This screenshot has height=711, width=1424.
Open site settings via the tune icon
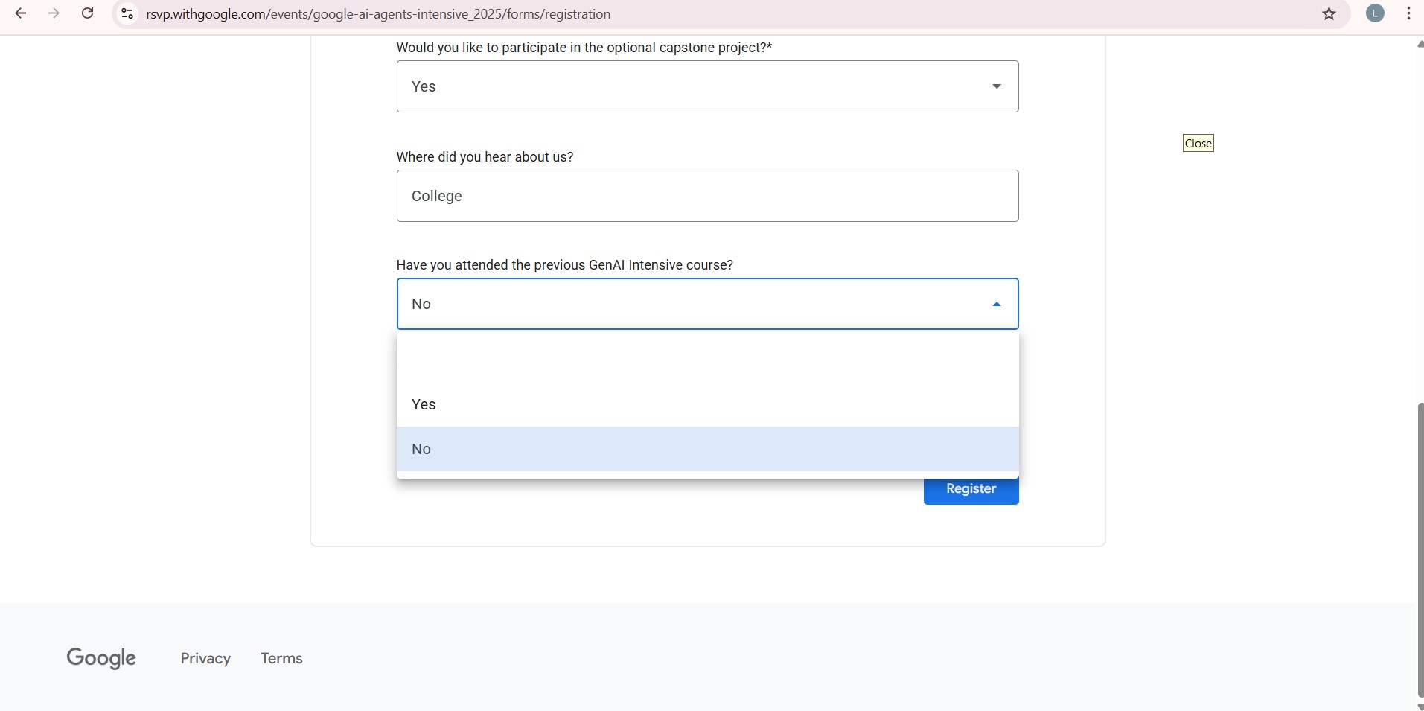click(x=127, y=13)
